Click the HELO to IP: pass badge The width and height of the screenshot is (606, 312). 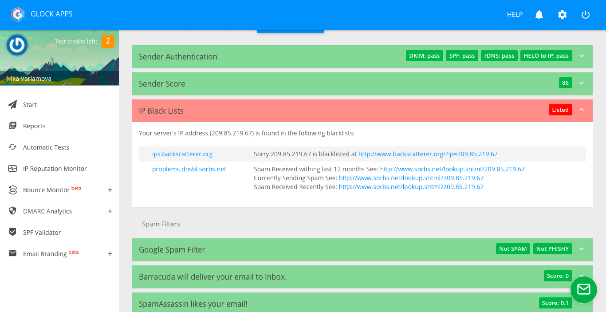pyautogui.click(x=546, y=56)
